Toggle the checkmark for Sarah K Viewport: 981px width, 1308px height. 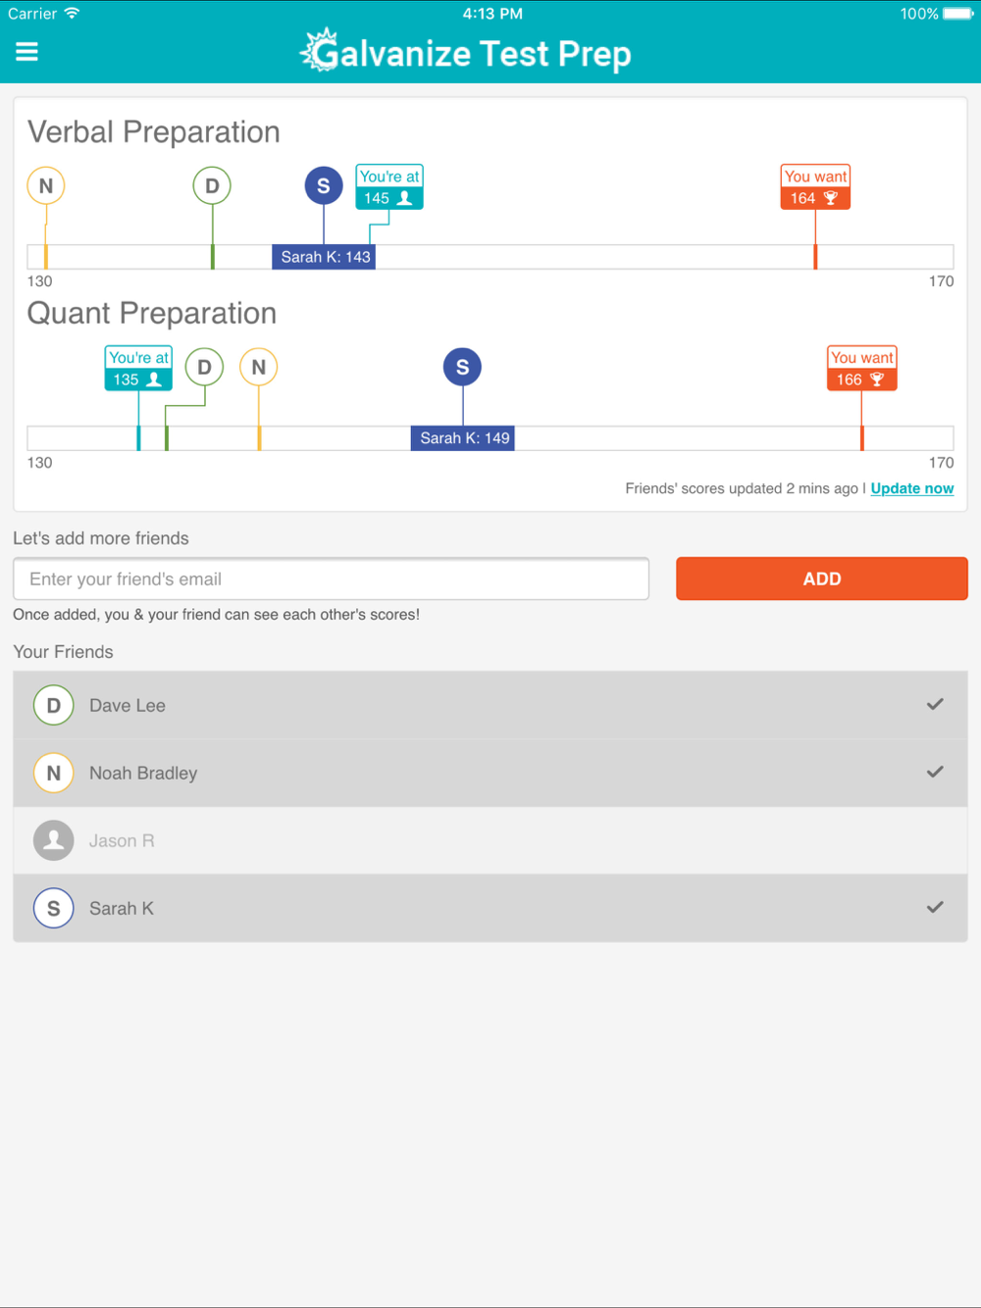935,907
